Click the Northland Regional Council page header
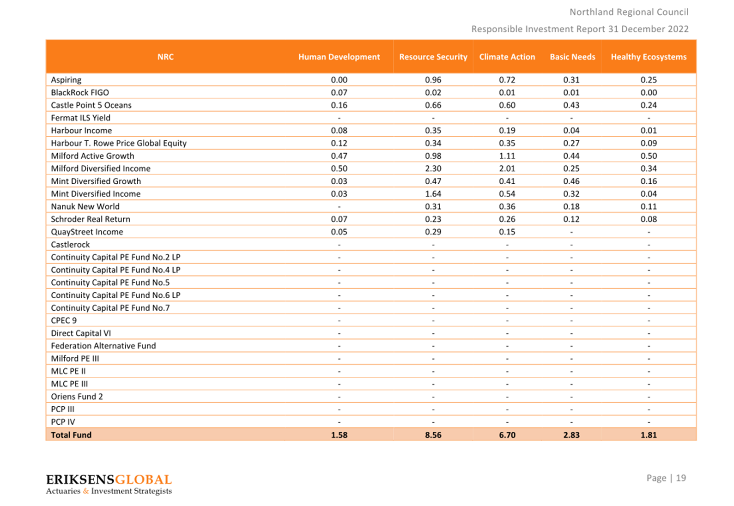This screenshot has width=734, height=506. 629,12
